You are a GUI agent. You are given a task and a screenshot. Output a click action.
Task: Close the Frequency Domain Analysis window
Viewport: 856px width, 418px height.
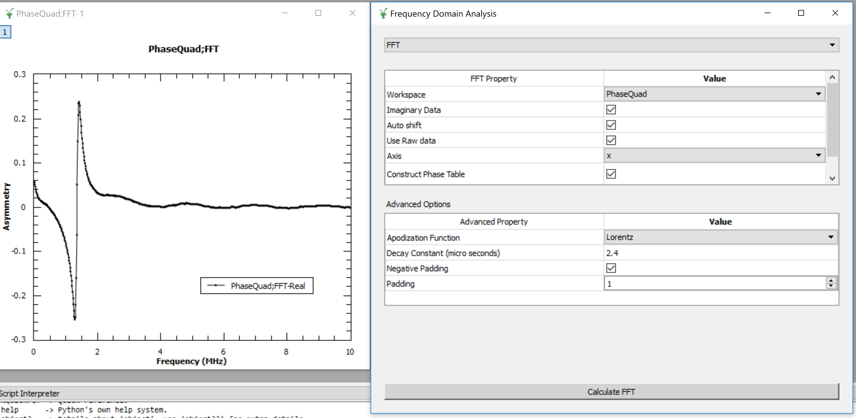(x=835, y=13)
